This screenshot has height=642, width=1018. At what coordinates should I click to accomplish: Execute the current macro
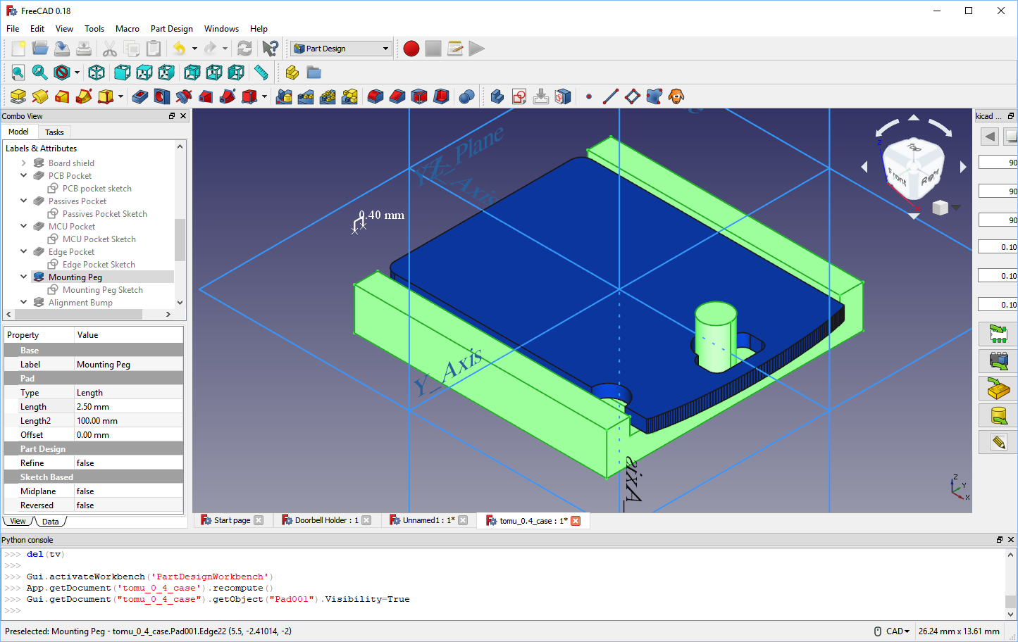[476, 49]
